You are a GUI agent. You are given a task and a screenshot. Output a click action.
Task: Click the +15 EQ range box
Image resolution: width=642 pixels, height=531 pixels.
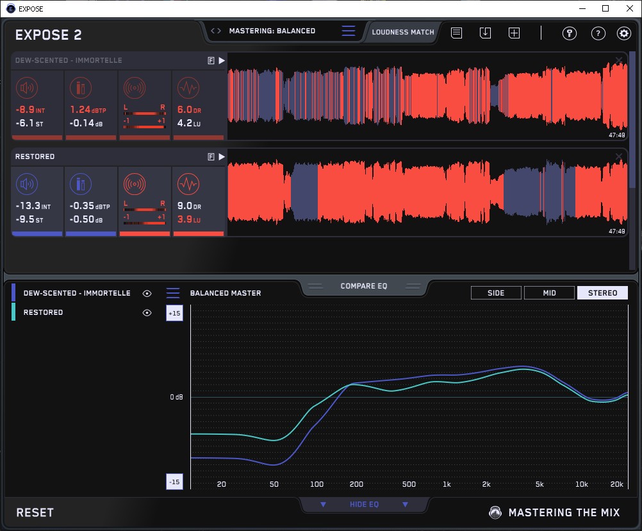pyautogui.click(x=174, y=313)
